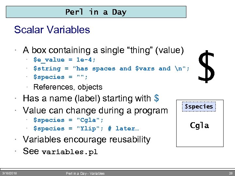Select the '$species = "Ylip"; # later' line

coord(86,128)
